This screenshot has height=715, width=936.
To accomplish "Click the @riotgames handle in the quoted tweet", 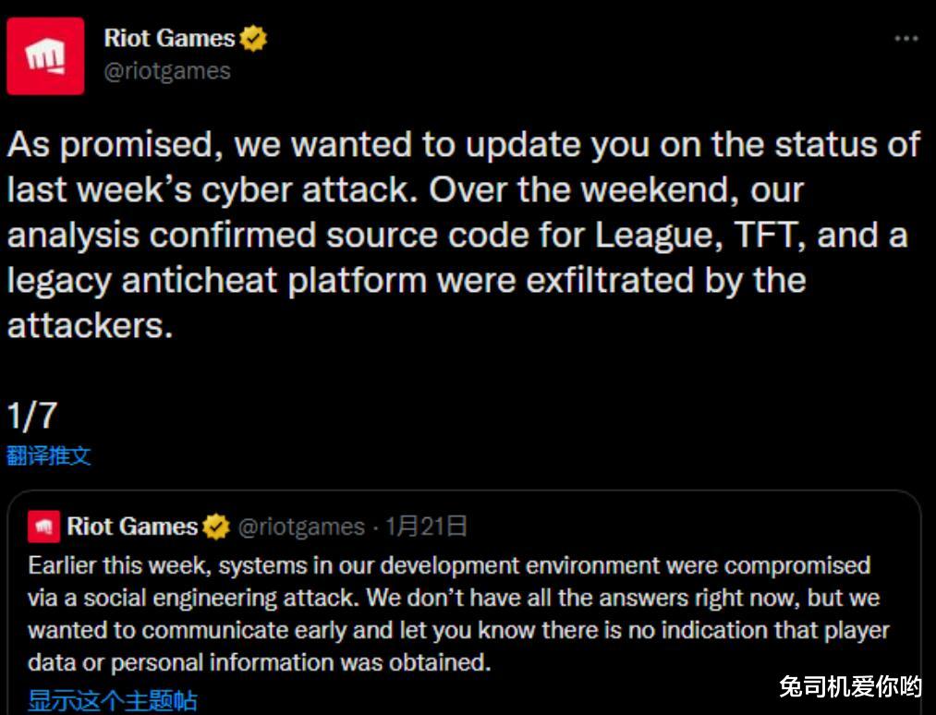I will [x=301, y=527].
